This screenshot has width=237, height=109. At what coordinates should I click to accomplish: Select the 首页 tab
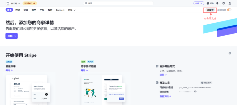click(9, 10)
